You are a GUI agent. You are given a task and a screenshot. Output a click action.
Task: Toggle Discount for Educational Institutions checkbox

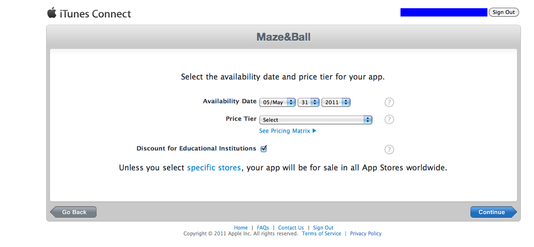pyautogui.click(x=264, y=149)
